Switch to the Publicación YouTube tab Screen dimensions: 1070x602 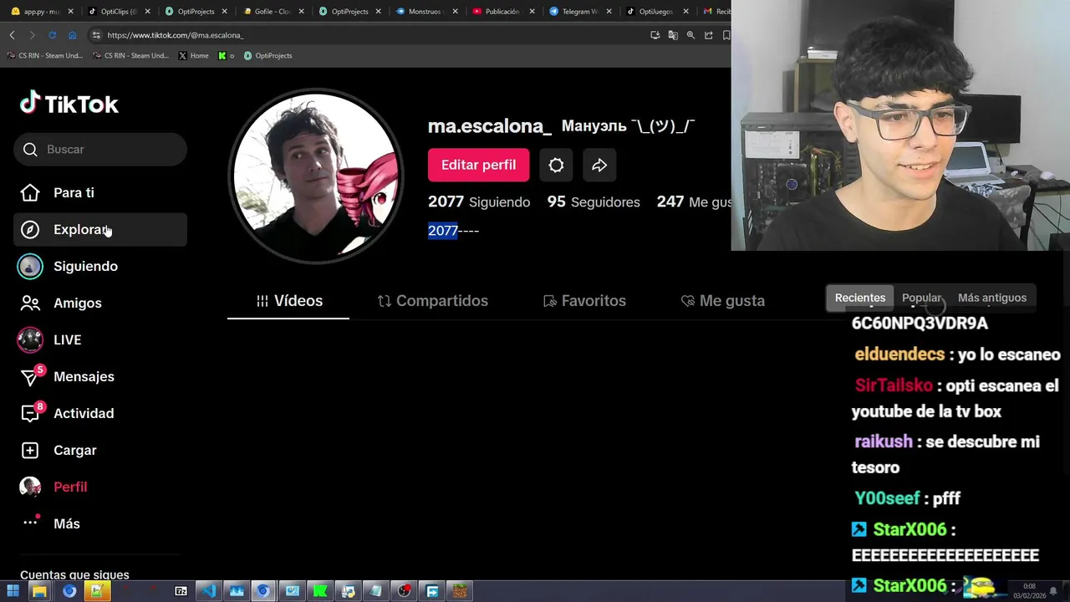(x=503, y=12)
